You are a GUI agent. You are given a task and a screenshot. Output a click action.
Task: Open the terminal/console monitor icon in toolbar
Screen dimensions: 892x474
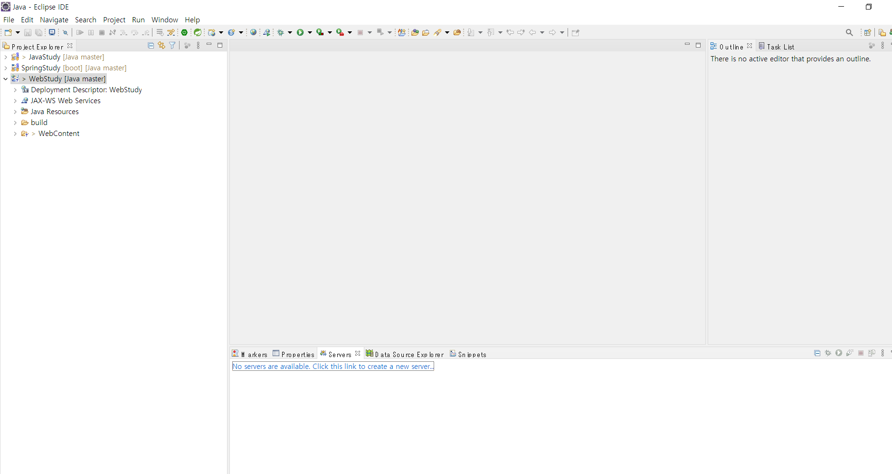52,32
